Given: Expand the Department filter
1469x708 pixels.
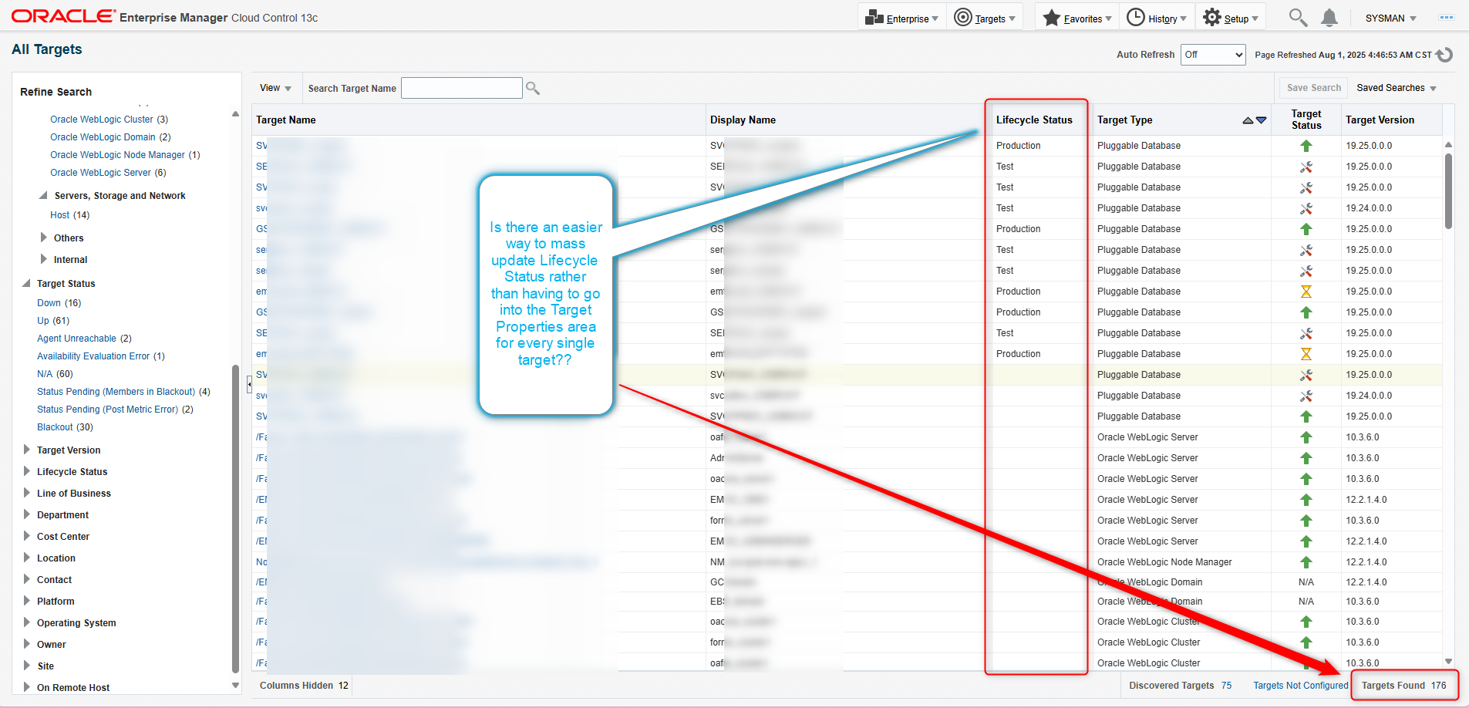Looking at the screenshot, I should (27, 514).
